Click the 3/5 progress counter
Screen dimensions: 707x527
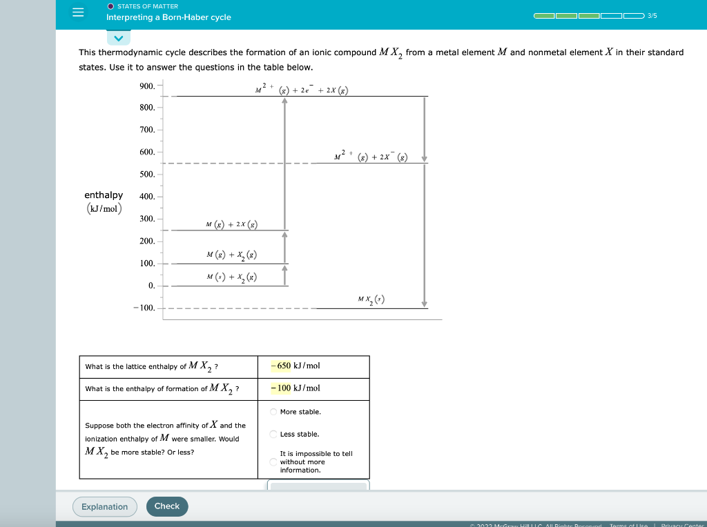click(x=652, y=14)
